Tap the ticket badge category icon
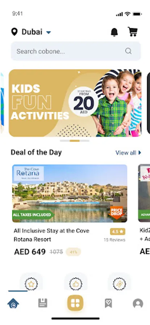 (x=120, y=284)
